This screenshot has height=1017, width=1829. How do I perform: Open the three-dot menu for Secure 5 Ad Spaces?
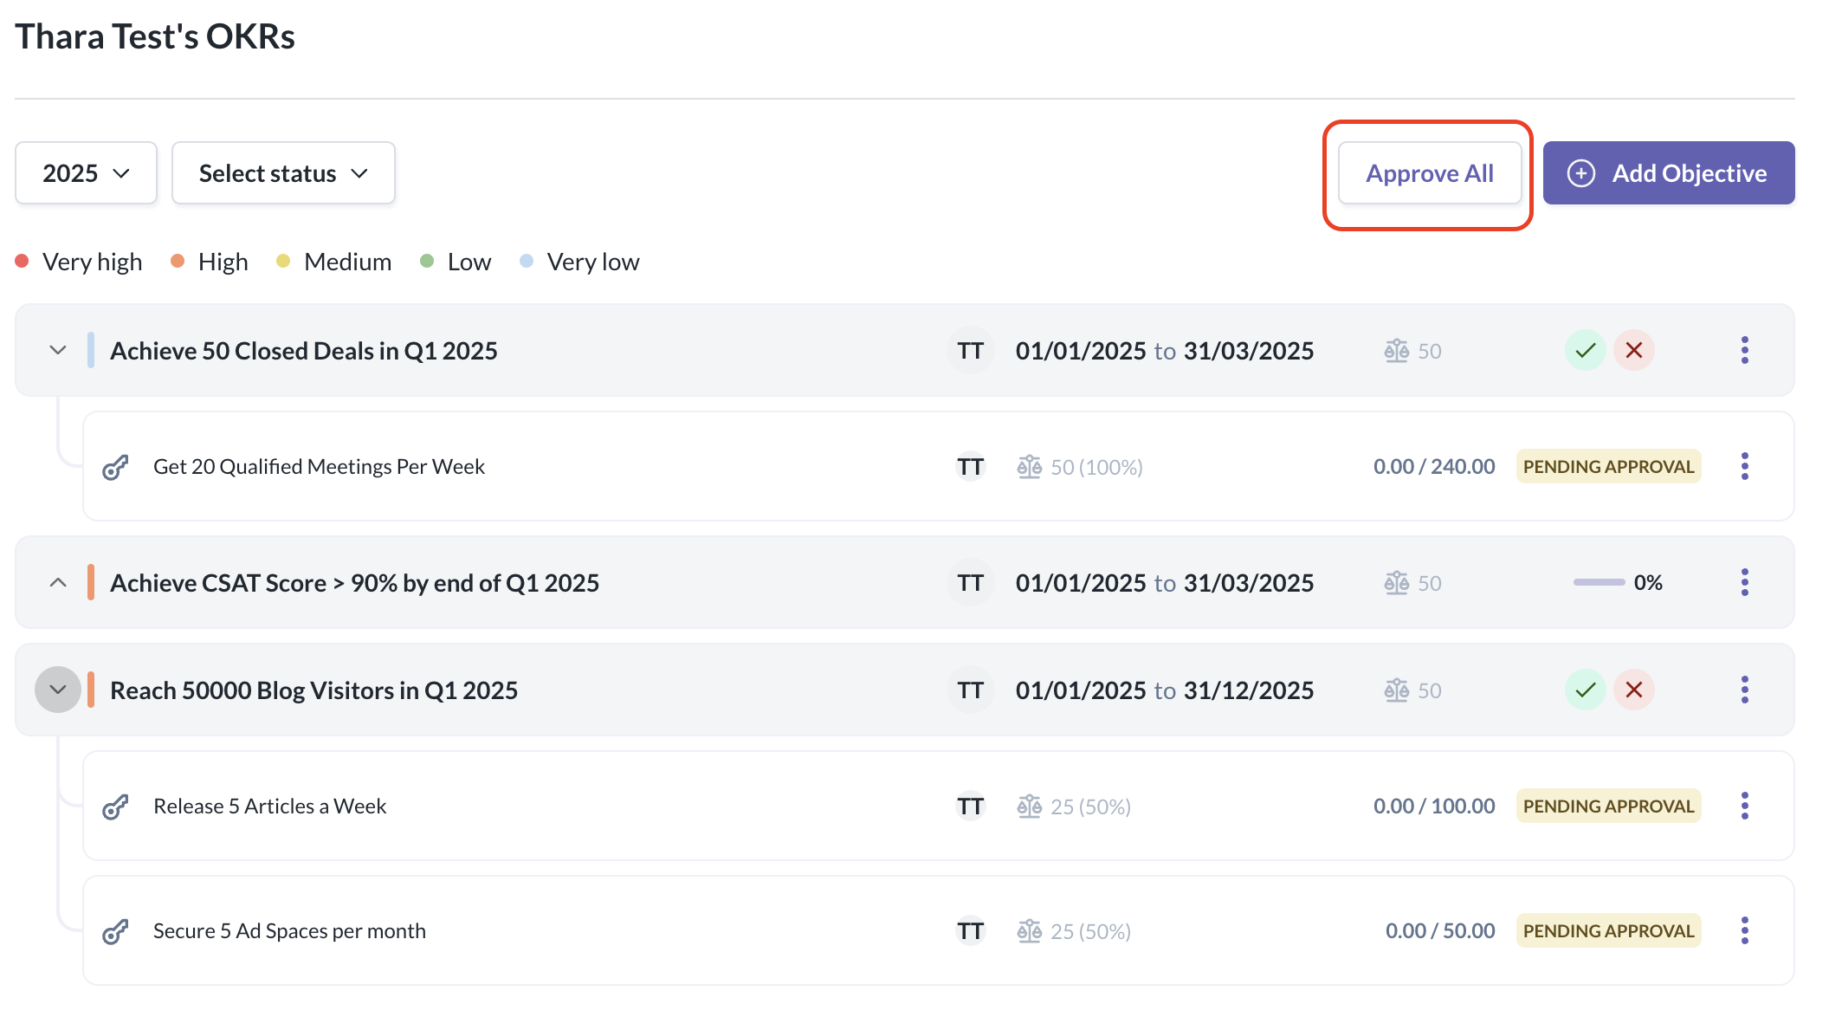(x=1744, y=931)
